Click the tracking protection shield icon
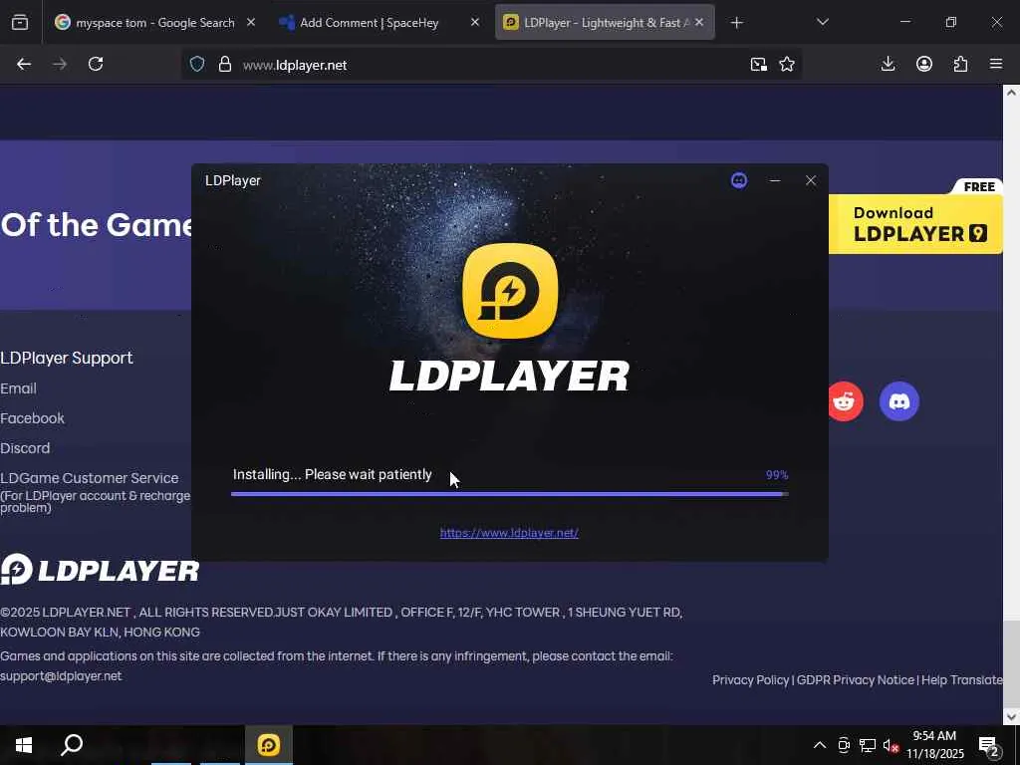Viewport: 1020px width, 765px height. (197, 65)
